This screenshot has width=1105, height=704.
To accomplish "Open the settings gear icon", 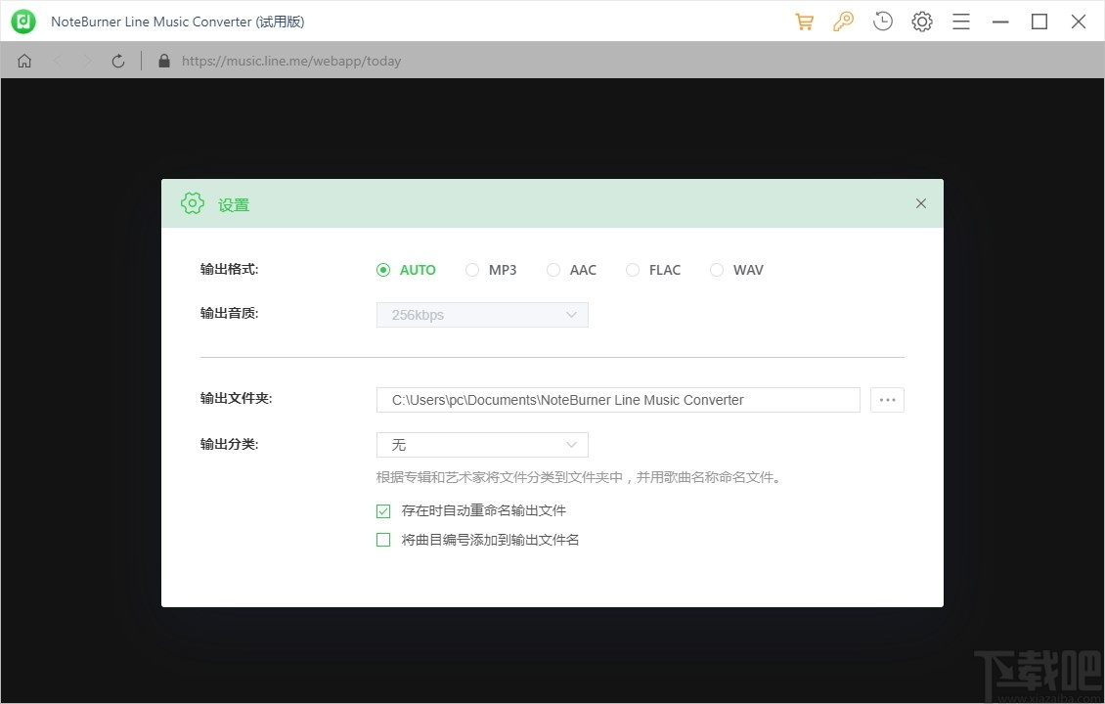I will [921, 21].
